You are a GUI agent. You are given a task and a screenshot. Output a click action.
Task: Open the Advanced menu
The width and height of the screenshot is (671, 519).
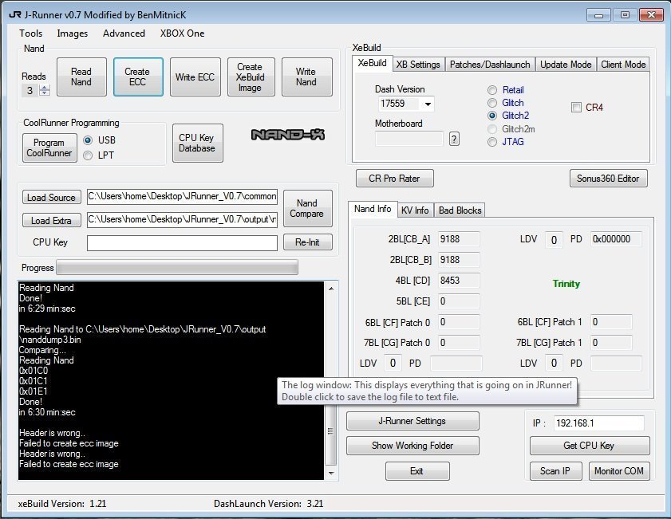point(124,33)
